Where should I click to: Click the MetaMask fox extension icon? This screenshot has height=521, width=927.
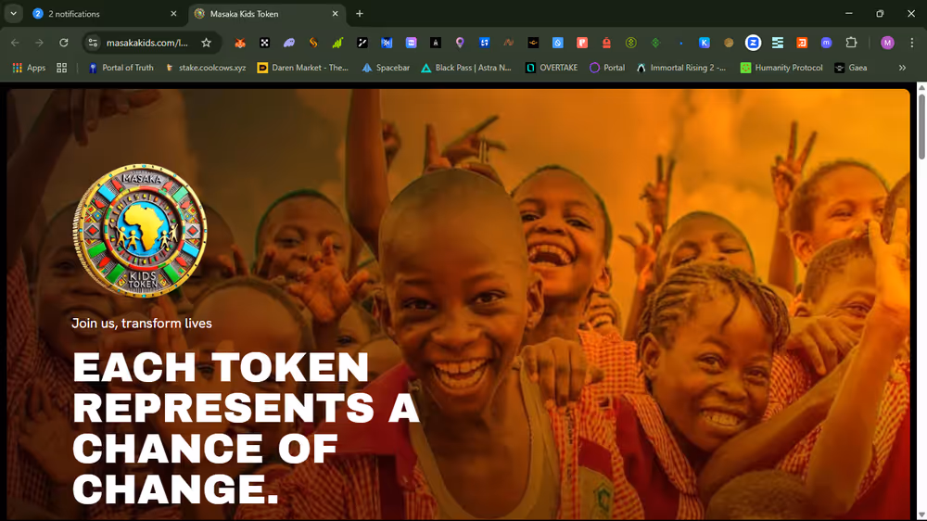(x=240, y=43)
